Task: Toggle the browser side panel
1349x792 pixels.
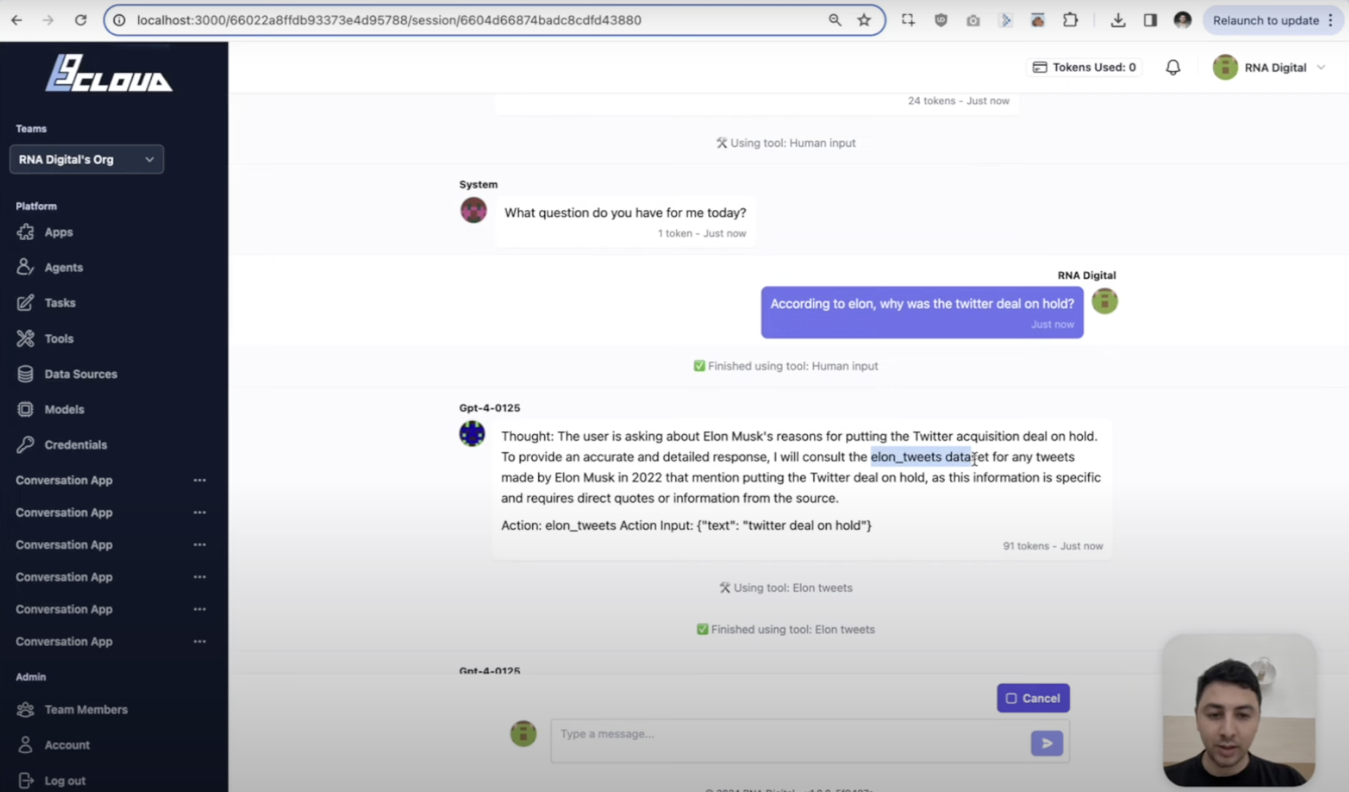Action: (1150, 20)
